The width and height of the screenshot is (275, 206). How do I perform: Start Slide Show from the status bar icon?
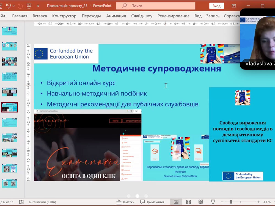[213, 201]
